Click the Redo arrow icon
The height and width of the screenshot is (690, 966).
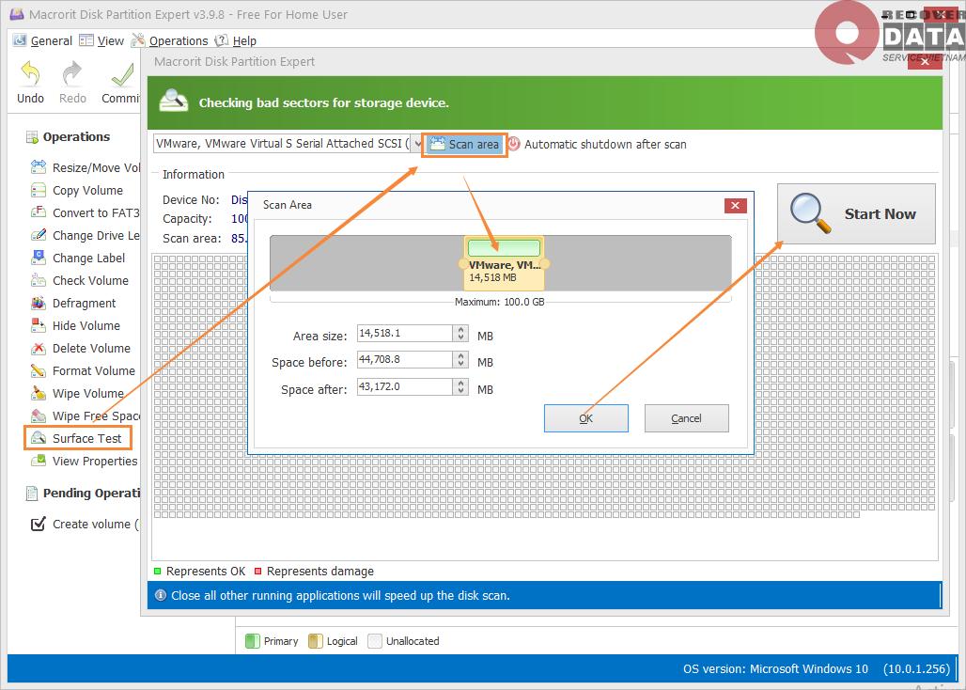72,73
